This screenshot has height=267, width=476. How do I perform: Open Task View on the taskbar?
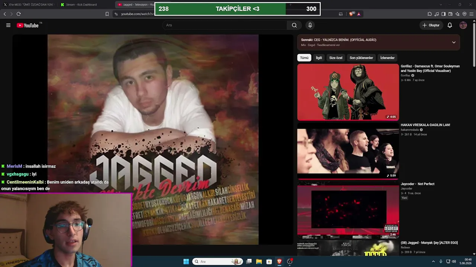pos(249,261)
